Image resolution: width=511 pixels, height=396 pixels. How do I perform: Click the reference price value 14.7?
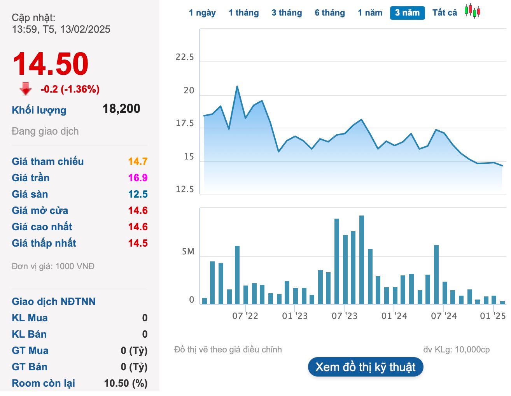point(138,161)
